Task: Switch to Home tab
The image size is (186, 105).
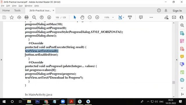Action: 6,10
